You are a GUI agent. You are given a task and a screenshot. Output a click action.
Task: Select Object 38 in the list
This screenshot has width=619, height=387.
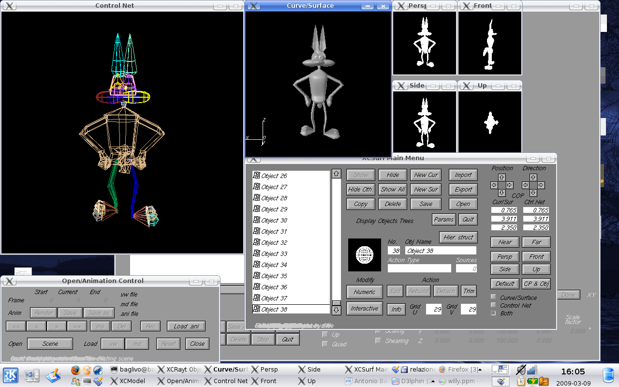pyautogui.click(x=291, y=309)
